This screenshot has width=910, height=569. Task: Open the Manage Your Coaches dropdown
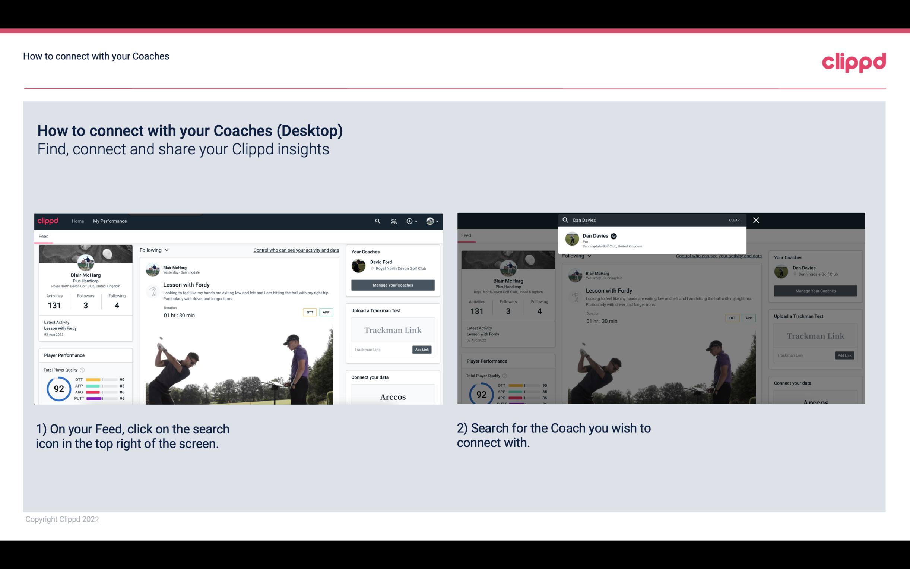392,285
